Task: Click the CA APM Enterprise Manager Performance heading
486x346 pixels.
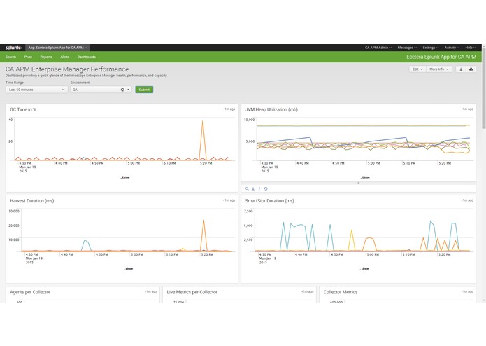Action: point(67,69)
